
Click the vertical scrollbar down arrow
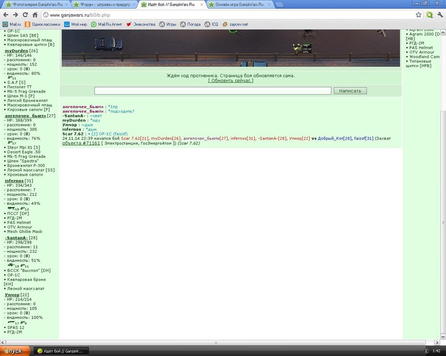click(443, 336)
